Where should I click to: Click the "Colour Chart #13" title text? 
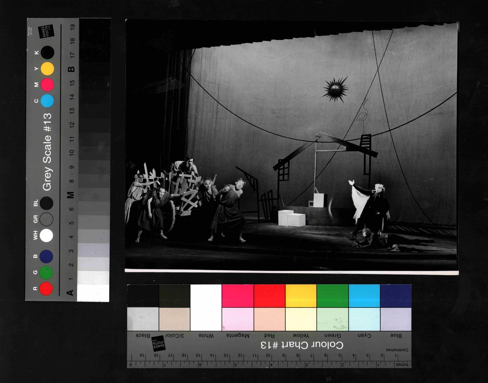pos(302,345)
